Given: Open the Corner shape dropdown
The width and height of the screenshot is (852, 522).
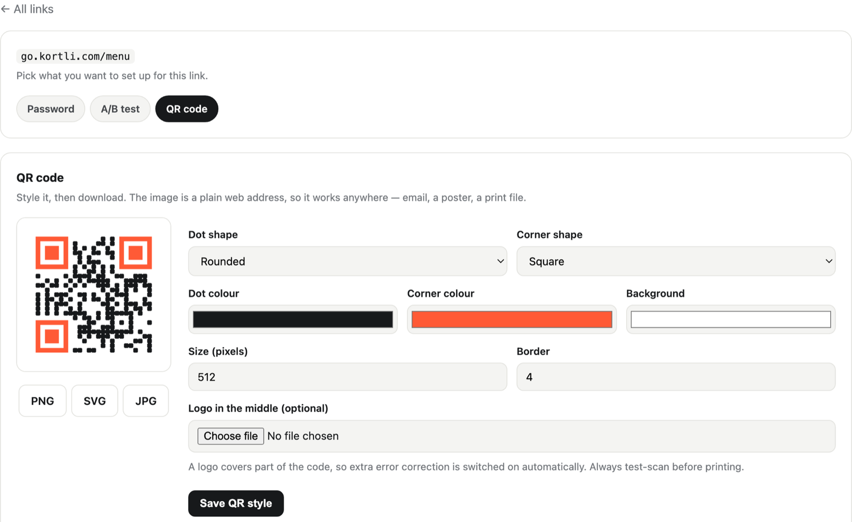Looking at the screenshot, I should 676,261.
